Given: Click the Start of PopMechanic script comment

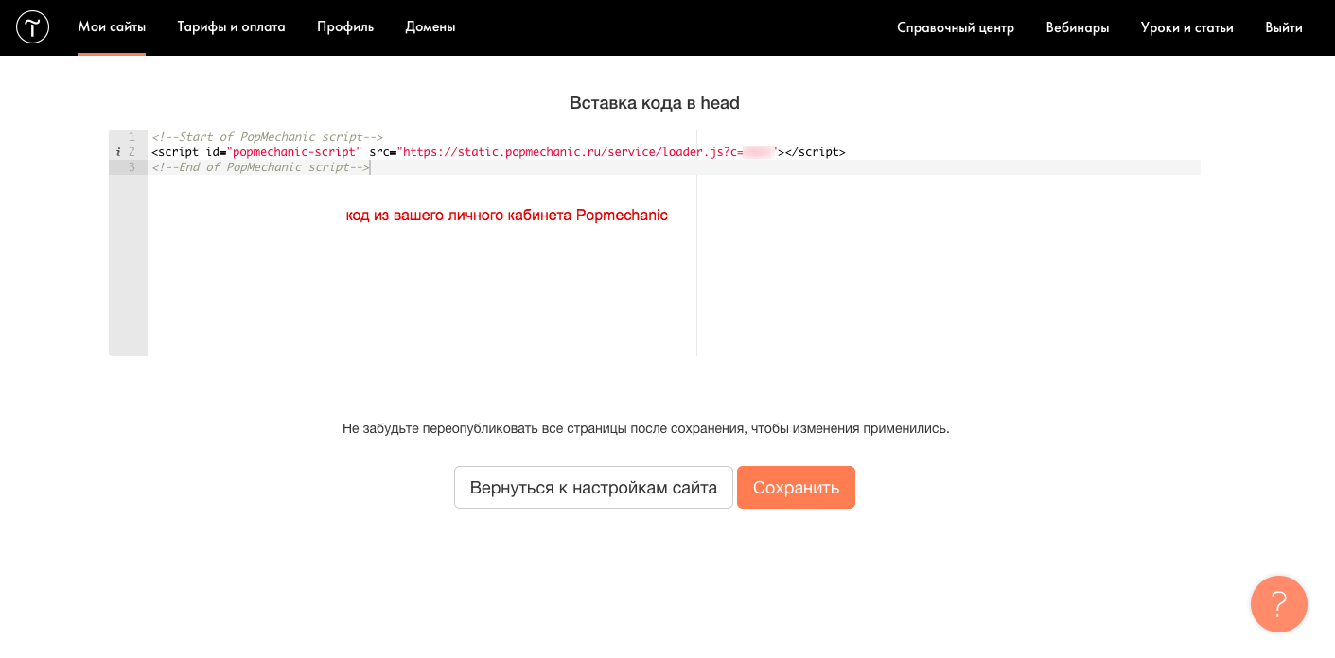Looking at the screenshot, I should click(x=267, y=137).
